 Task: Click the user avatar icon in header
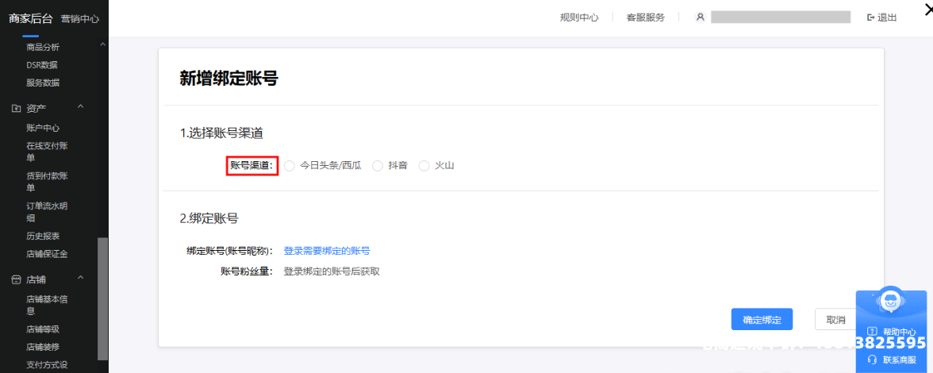point(700,17)
